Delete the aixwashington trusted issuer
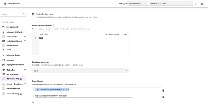Screen dimensions: 208x109 [x=163, y=91]
